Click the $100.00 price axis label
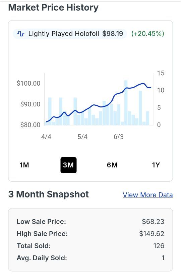The height and width of the screenshot is (279, 181). [28, 83]
